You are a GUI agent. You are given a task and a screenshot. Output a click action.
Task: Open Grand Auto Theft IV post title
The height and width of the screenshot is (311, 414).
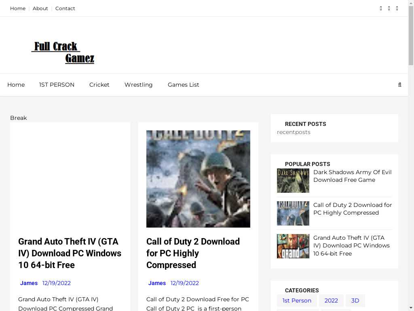point(70,253)
